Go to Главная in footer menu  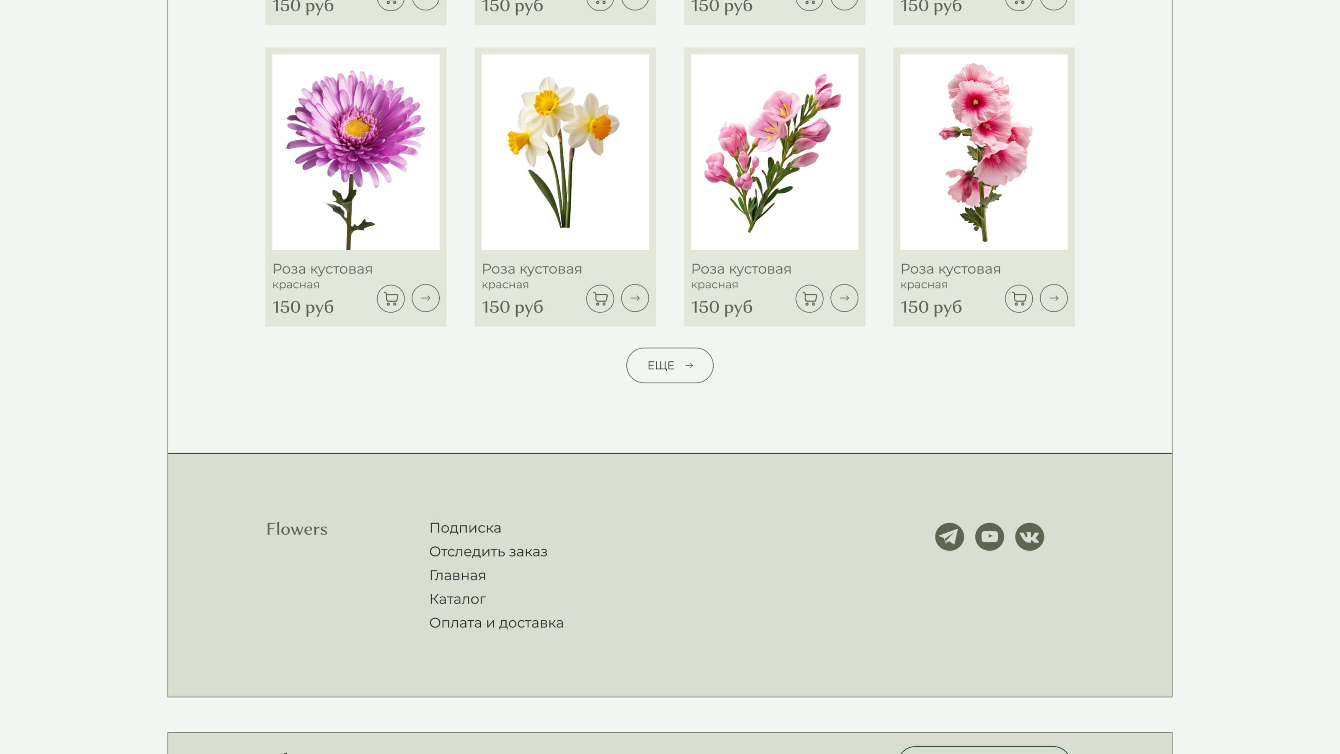[x=457, y=576]
